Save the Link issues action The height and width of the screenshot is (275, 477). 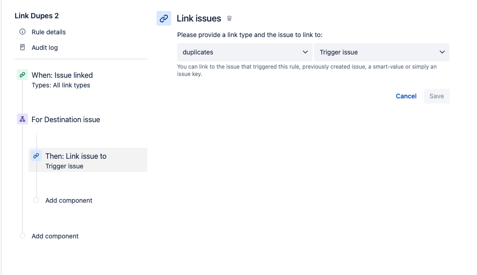pyautogui.click(x=437, y=96)
